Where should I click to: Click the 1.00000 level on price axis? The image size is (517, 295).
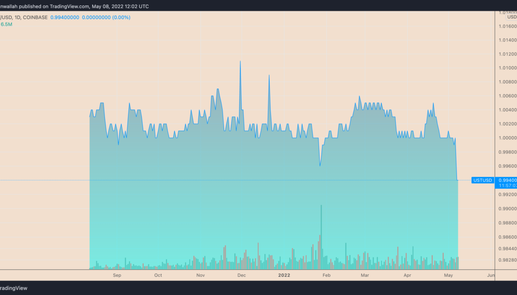pos(506,138)
